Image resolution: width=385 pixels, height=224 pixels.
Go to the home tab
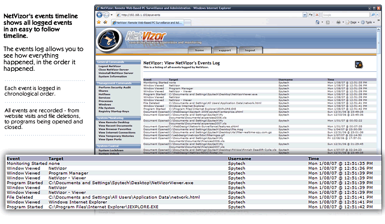point(199,51)
